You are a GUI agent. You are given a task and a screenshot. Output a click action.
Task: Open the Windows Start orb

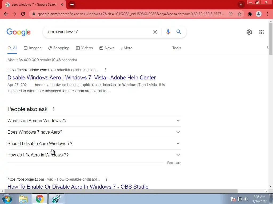click(x=7, y=199)
